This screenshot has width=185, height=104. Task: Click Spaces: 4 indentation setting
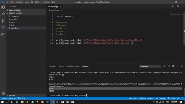(x=143, y=98)
